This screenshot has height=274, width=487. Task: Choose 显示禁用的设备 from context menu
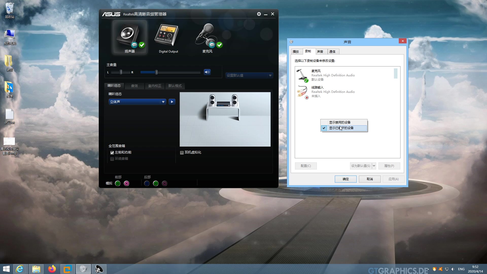pos(344,122)
